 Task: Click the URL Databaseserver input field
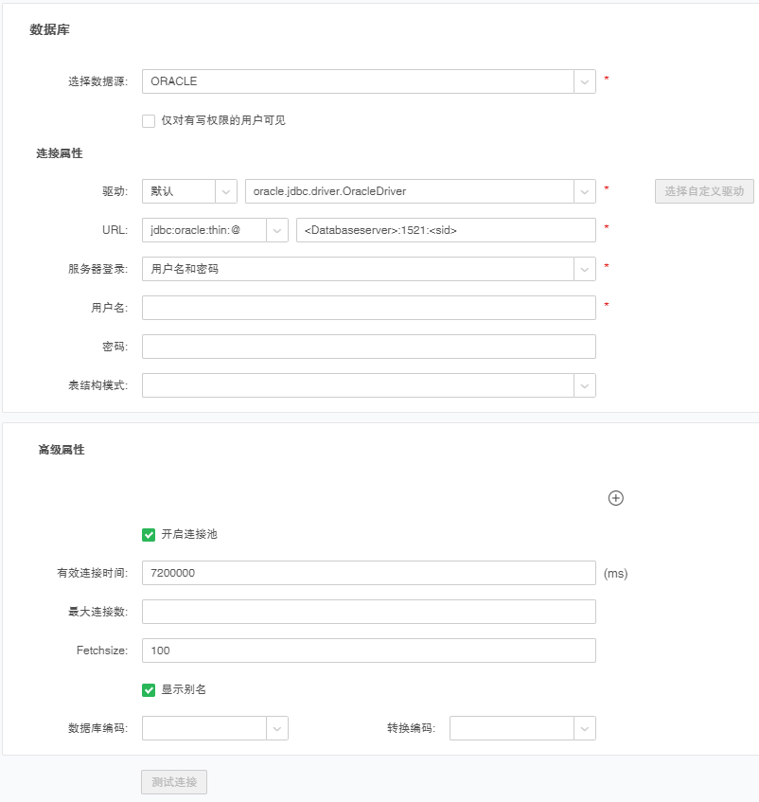445,230
